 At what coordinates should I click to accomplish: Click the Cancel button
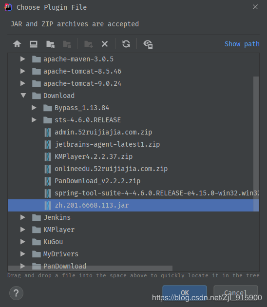pyautogui.click(x=236, y=293)
